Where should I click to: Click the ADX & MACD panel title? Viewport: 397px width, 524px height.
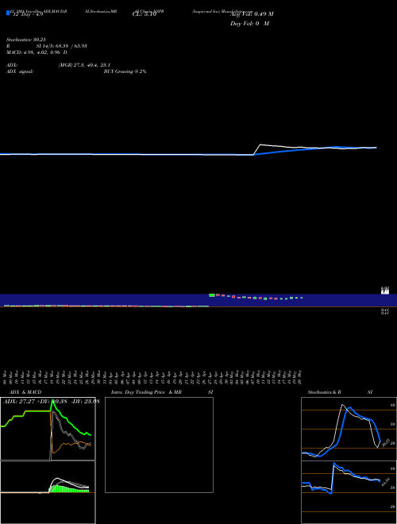click(x=25, y=392)
